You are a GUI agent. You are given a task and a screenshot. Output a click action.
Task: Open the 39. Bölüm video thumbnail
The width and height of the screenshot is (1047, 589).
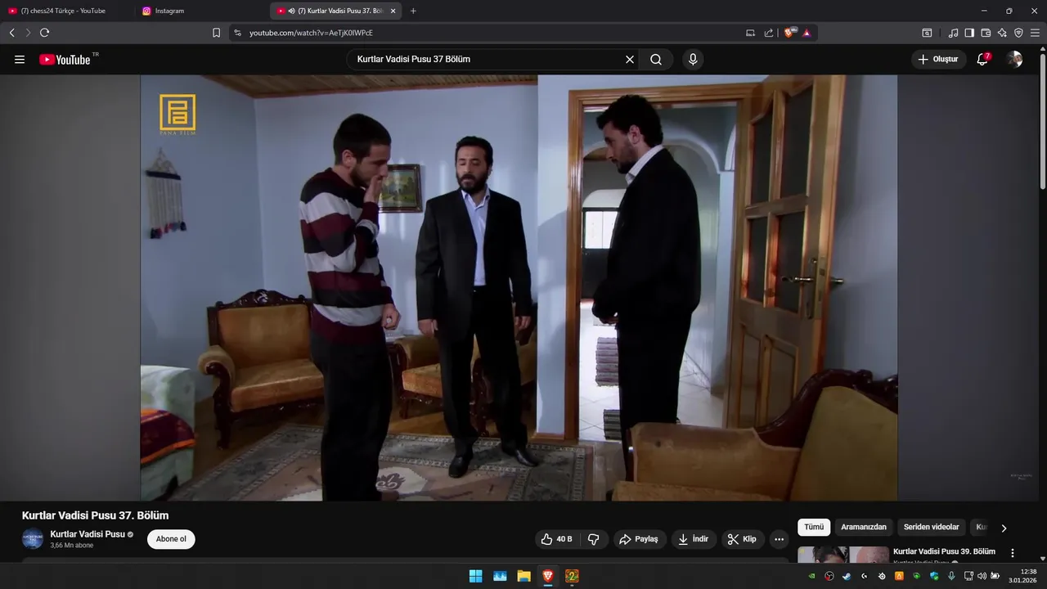(843, 555)
